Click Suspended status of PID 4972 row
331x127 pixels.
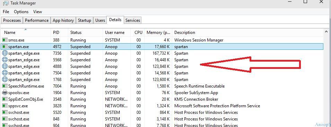(80, 47)
